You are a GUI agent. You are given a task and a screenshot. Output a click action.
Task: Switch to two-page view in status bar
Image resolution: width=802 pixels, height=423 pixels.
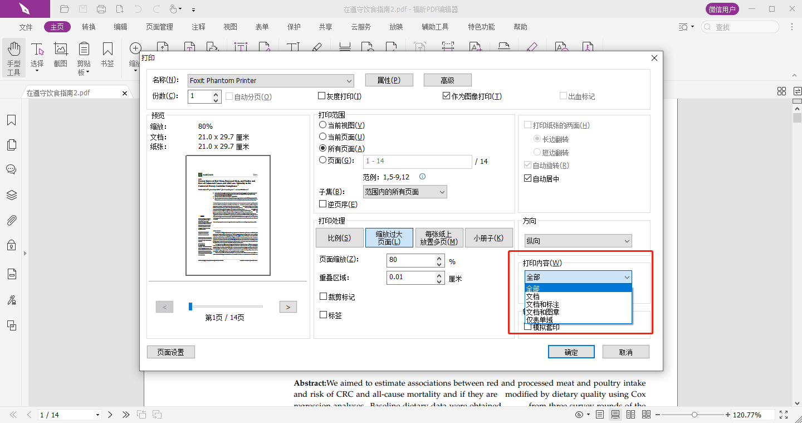(631, 414)
